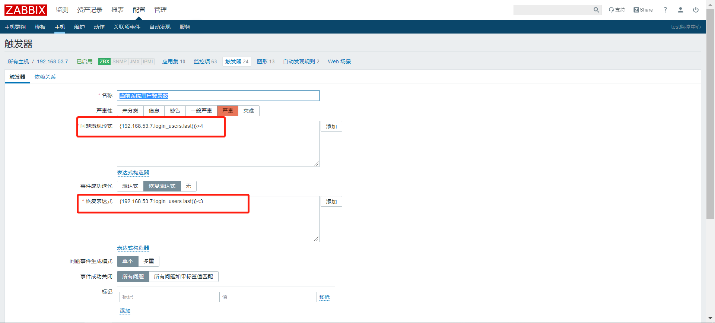The width and height of the screenshot is (715, 323).
Task: Open the 监测 top menu
Action: [62, 10]
